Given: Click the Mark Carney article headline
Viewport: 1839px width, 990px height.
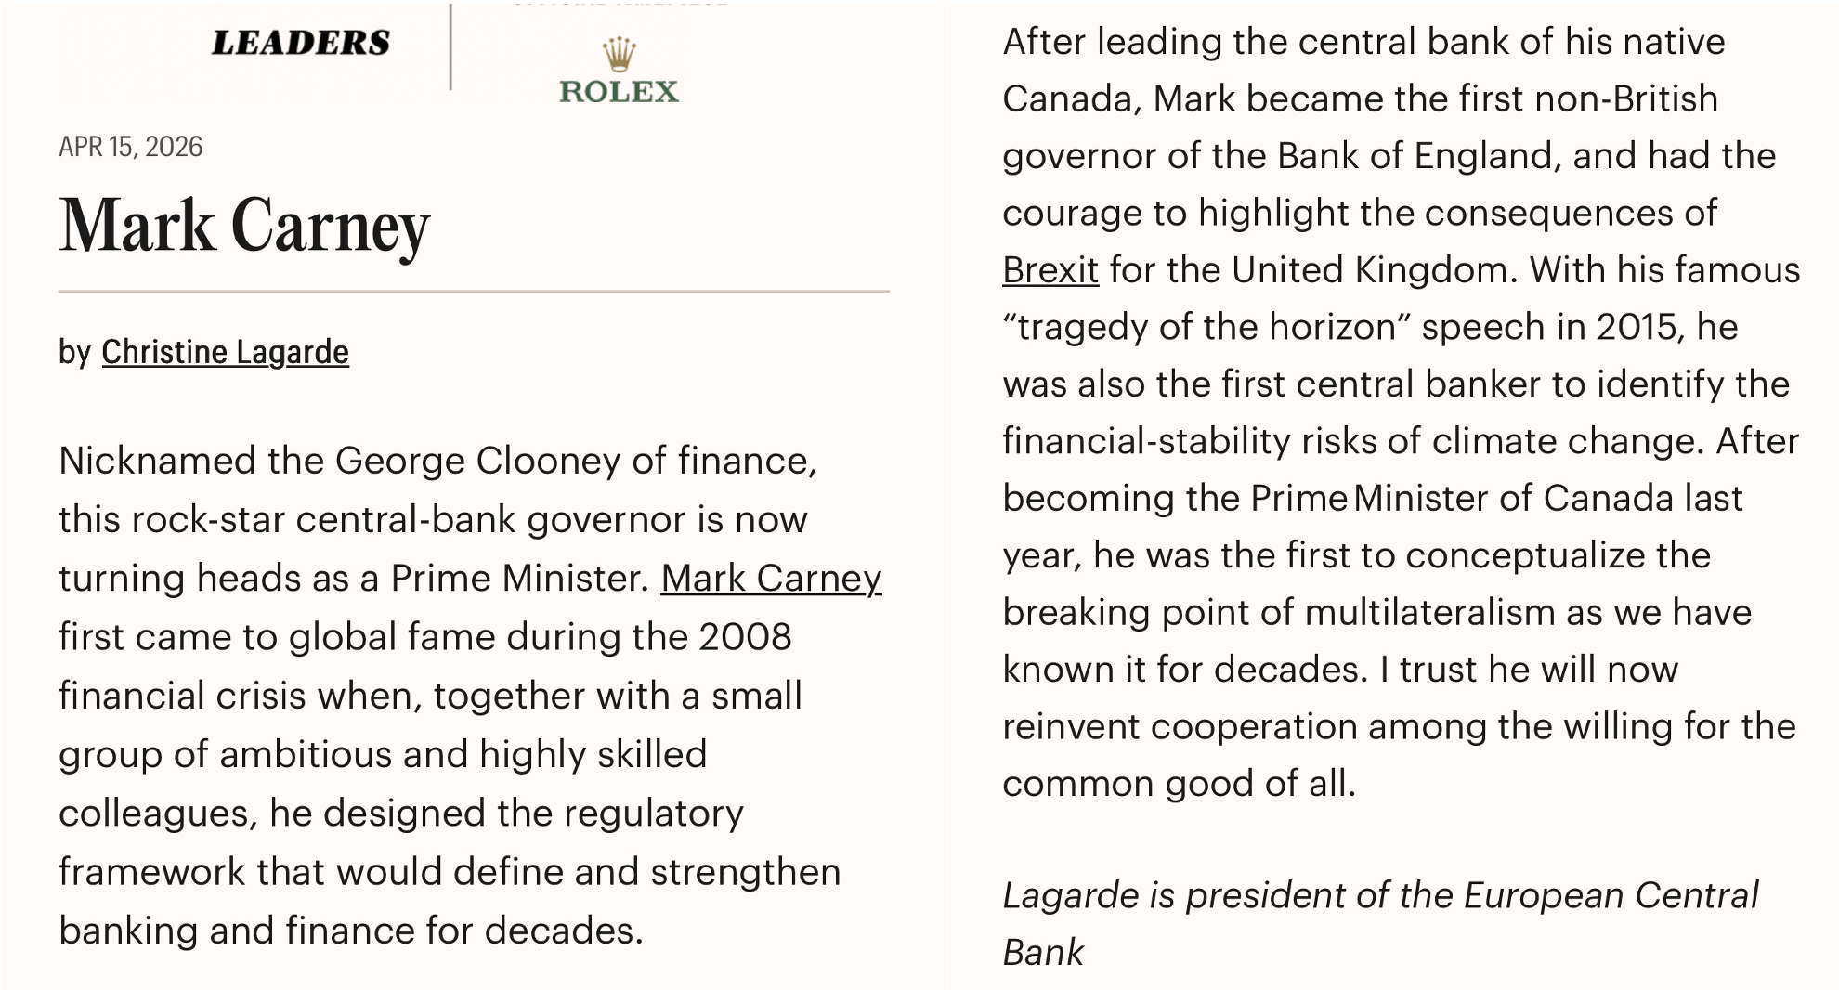Looking at the screenshot, I should (244, 226).
